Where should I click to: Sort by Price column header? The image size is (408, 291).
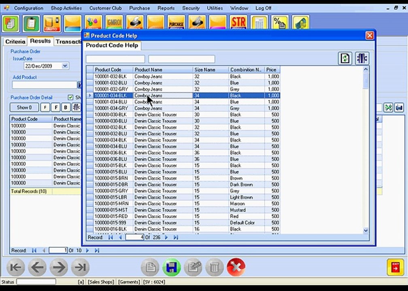pyautogui.click(x=272, y=70)
